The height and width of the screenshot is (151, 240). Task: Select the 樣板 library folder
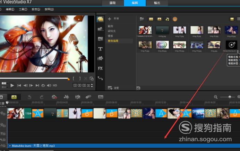coord(110,36)
